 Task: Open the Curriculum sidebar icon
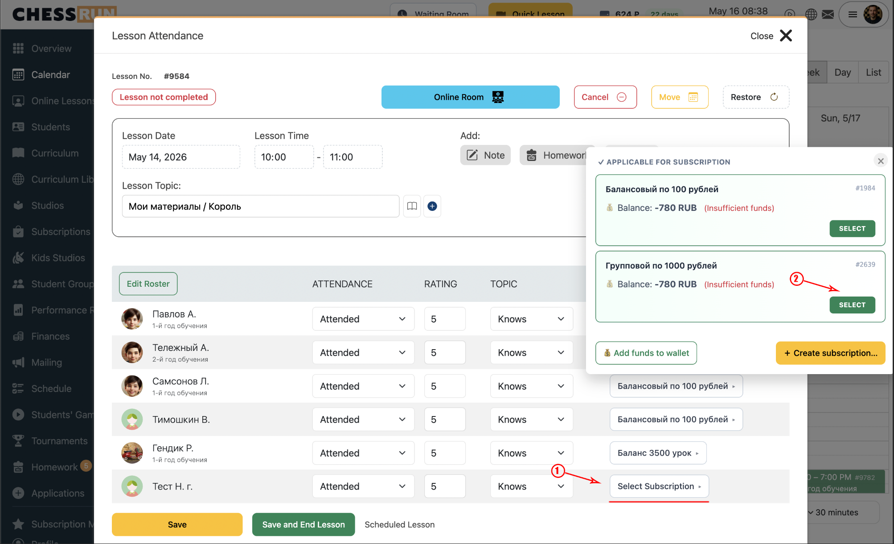coord(18,153)
